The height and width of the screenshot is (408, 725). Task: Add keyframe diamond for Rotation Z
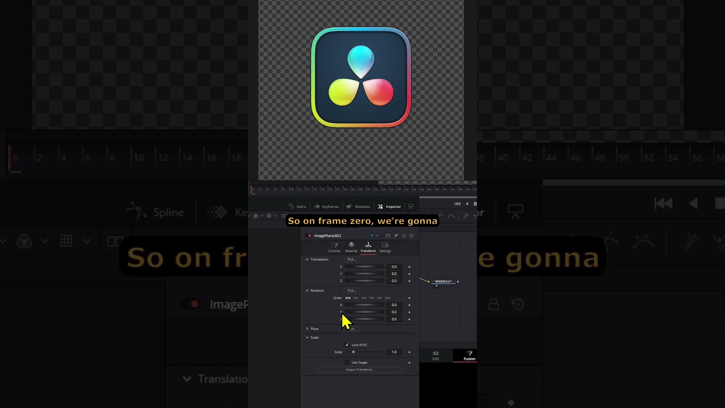point(410,319)
